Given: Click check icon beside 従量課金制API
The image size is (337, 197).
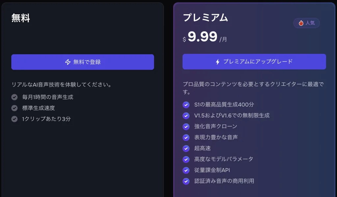Looking at the screenshot, I should 186,170.
